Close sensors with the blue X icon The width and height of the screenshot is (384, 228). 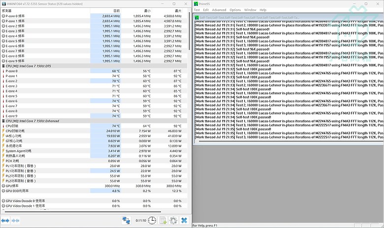[184, 221]
